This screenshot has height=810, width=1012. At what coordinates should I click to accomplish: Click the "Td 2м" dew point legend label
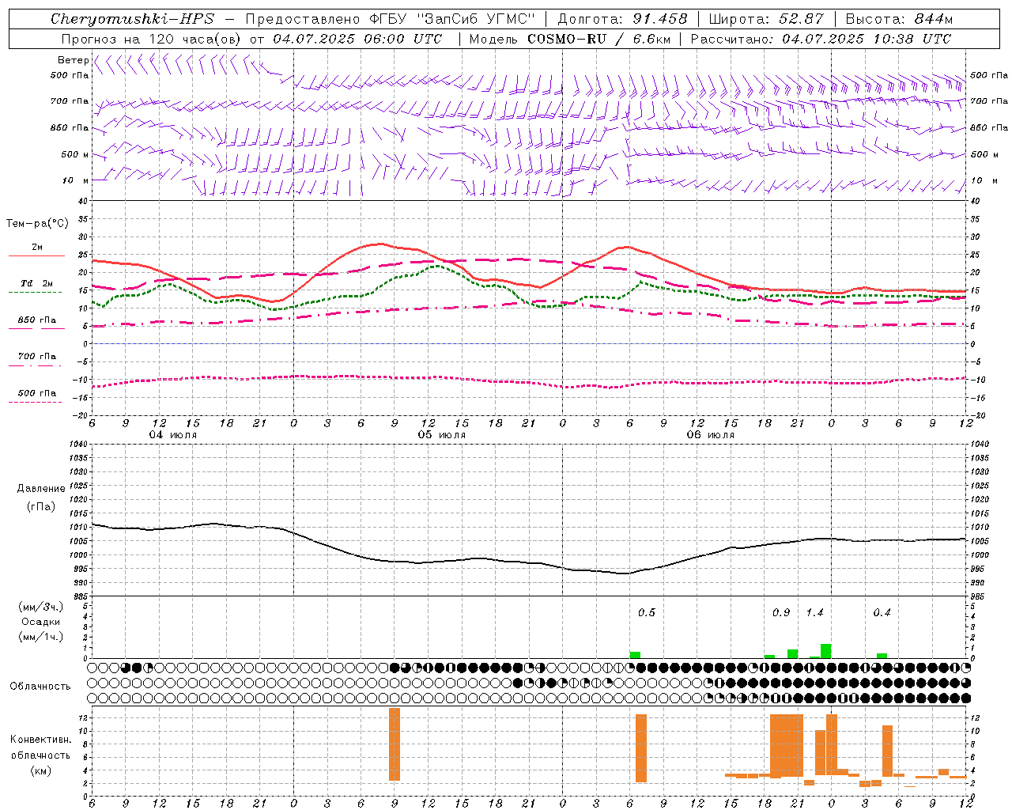37,283
